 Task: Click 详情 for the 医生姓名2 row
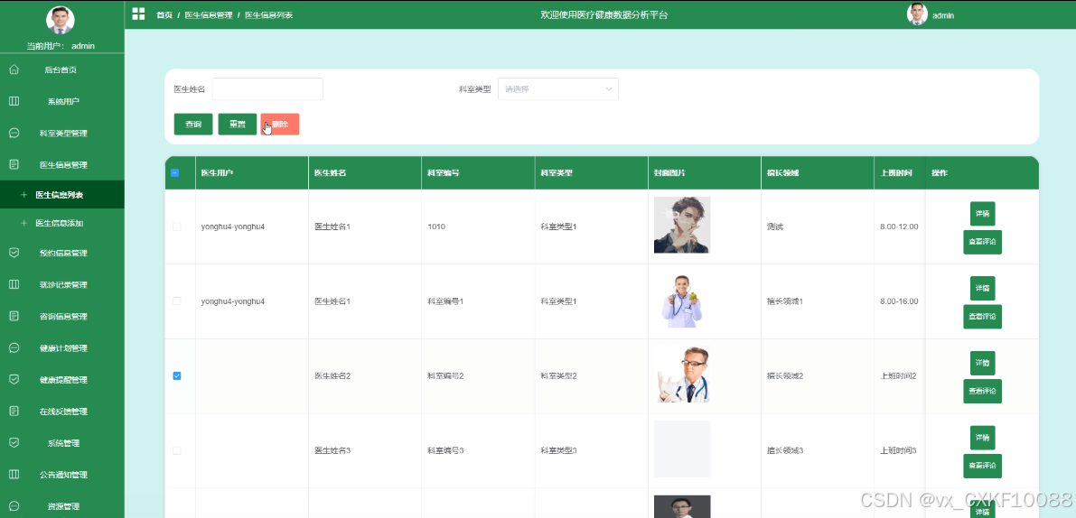click(x=982, y=363)
